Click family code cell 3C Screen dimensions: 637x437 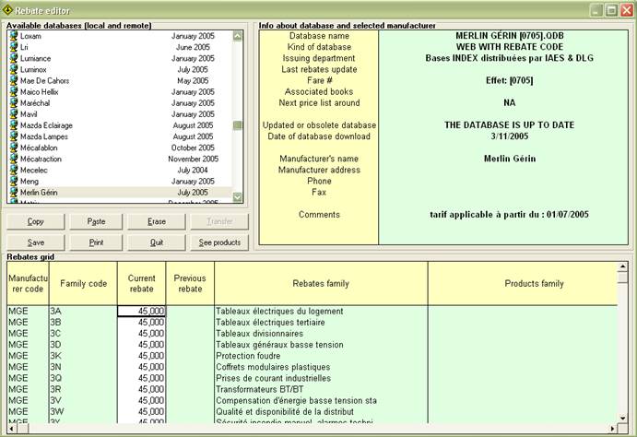coord(83,334)
